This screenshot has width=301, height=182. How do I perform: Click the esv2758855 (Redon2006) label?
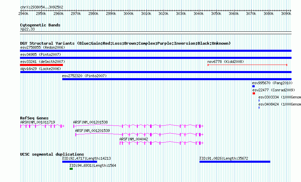coord(43,47)
